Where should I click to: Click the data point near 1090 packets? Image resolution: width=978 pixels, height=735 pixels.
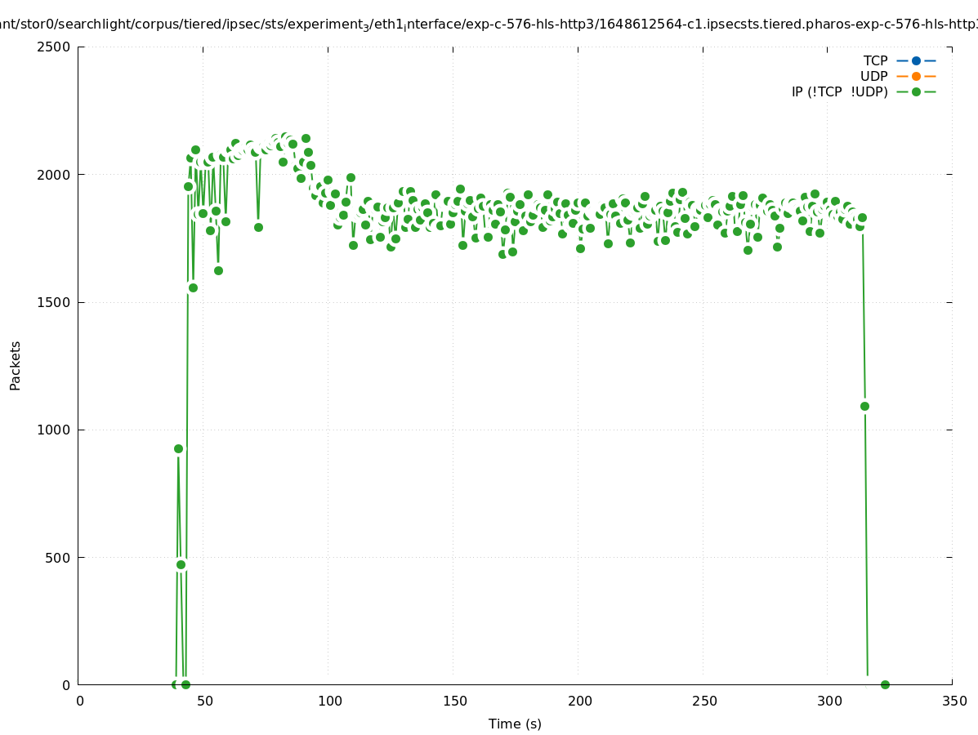(864, 406)
